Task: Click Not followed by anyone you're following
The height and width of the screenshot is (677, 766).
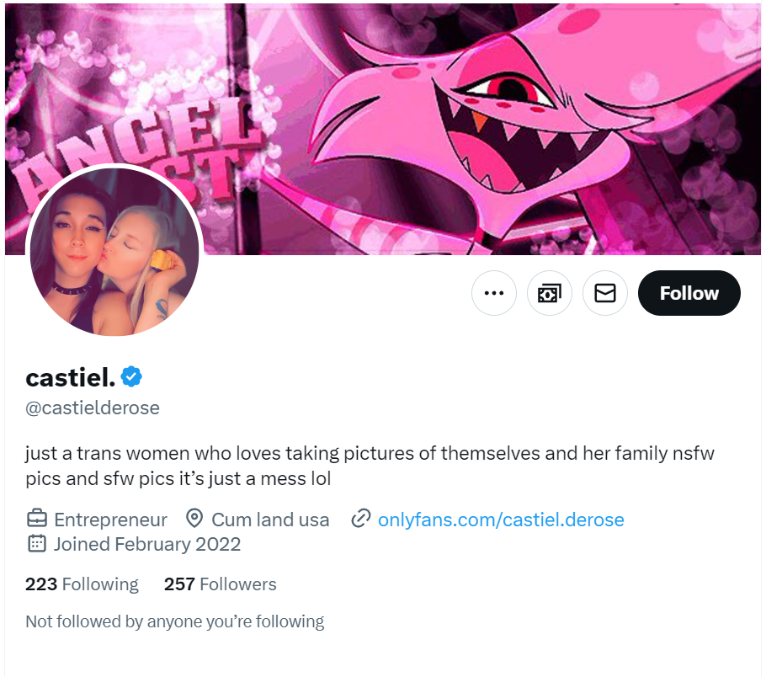Action: 175,621
